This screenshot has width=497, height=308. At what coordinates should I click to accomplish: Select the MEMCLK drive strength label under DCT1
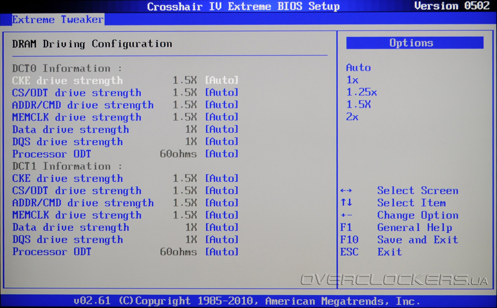[77, 215]
